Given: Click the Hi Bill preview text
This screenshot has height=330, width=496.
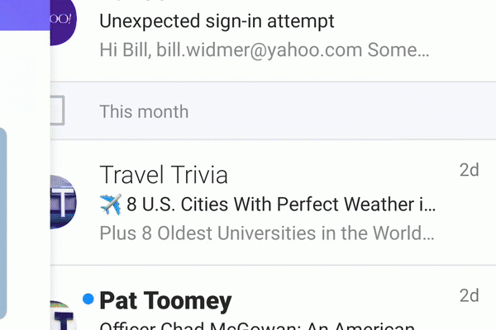Looking at the screenshot, I should (264, 49).
